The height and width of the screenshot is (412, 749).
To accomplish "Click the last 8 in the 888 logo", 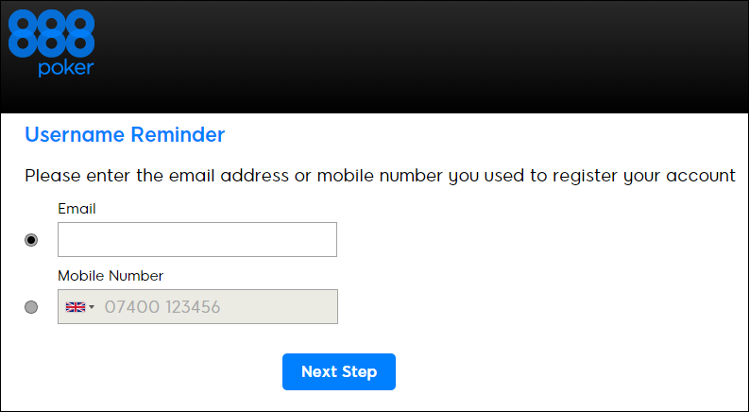I will click(x=80, y=33).
